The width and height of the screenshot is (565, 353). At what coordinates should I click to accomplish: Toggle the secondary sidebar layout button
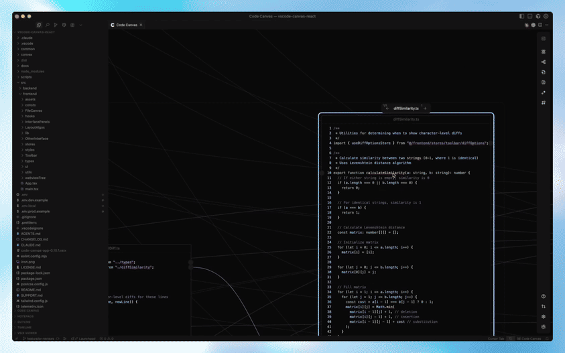[538, 16]
